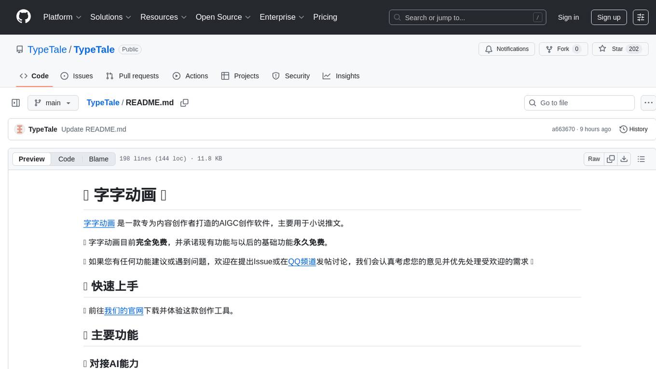Switch to the Code tab
656x369 pixels.
[x=34, y=76]
